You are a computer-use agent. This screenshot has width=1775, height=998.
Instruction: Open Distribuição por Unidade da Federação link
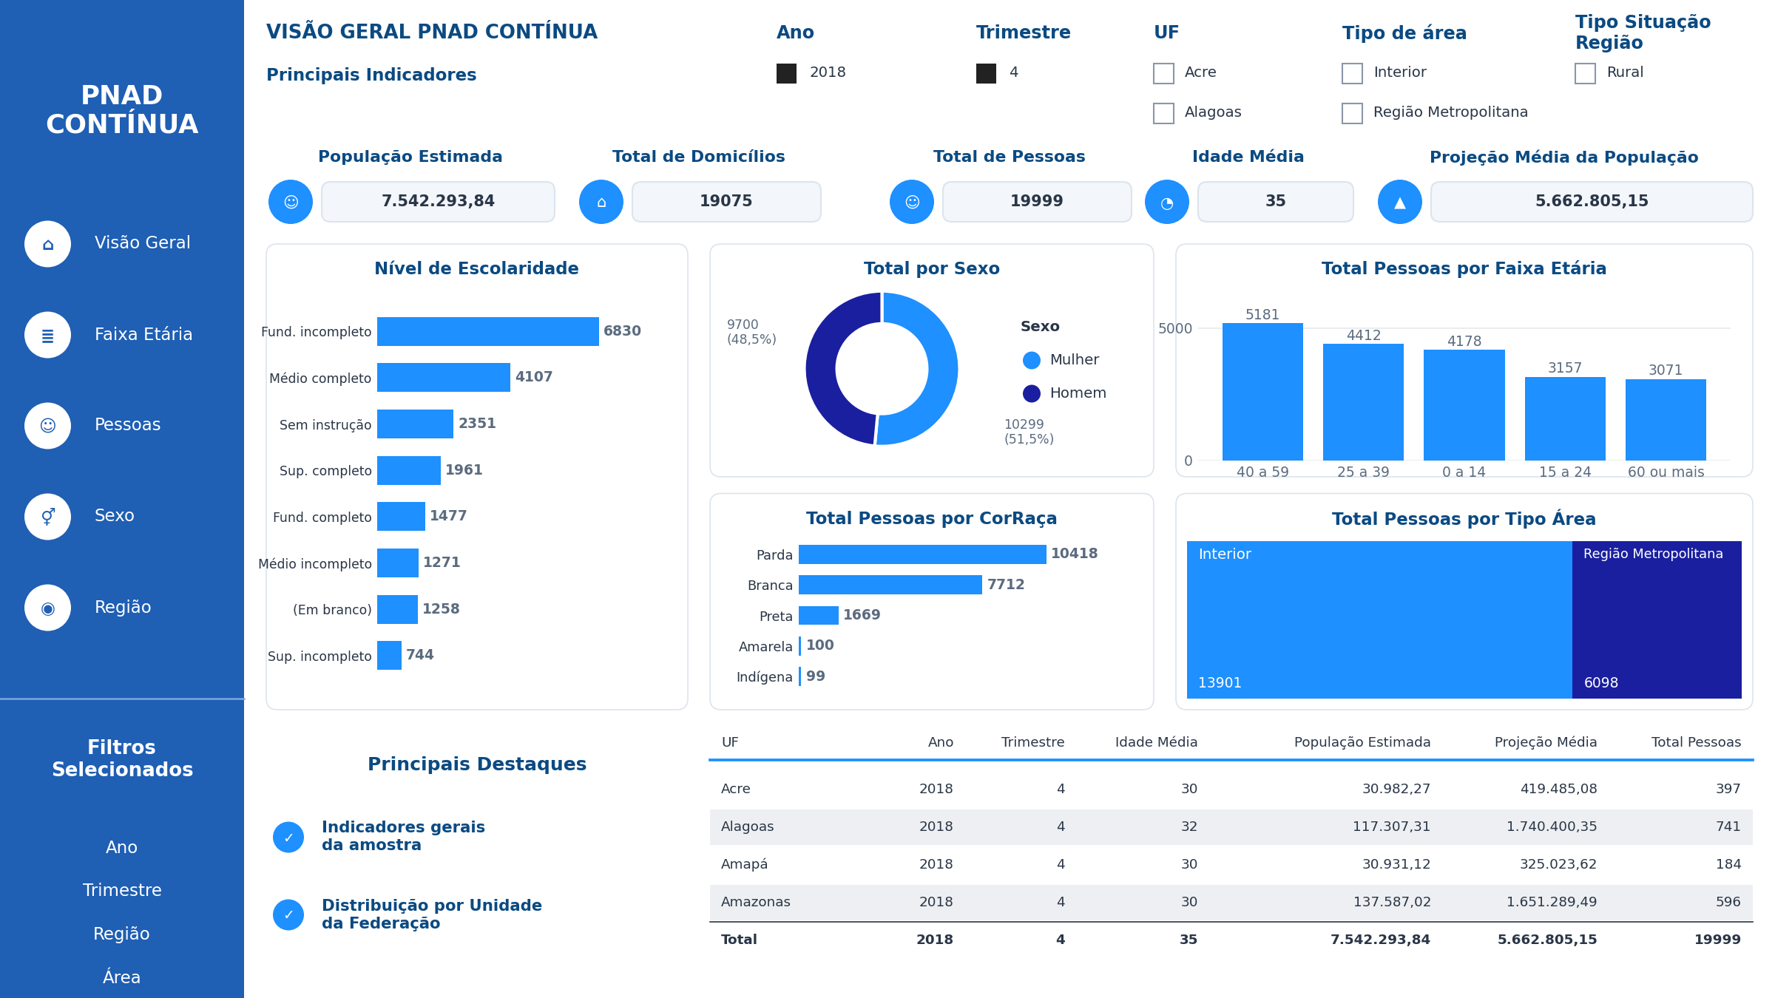click(x=432, y=914)
